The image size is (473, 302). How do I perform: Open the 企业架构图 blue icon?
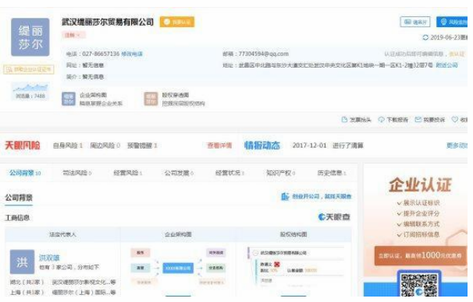coord(69,99)
